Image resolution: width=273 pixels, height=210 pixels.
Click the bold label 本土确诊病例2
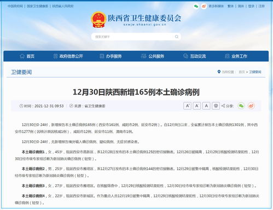pos(33,169)
